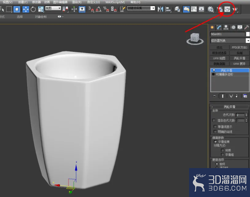Open the reference coordinate system 视图 dropdown
This screenshot has height=197, width=250.
53,8
